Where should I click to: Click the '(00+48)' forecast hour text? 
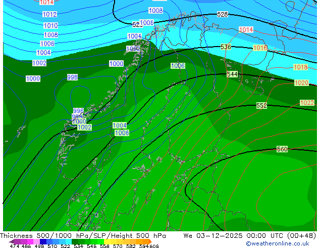[x=301, y=236]
